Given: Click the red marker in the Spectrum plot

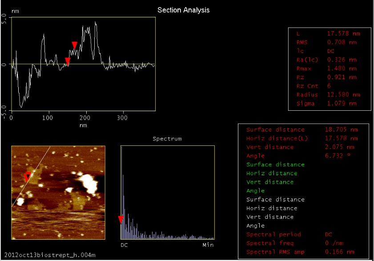Looking at the screenshot, I should [121, 219].
